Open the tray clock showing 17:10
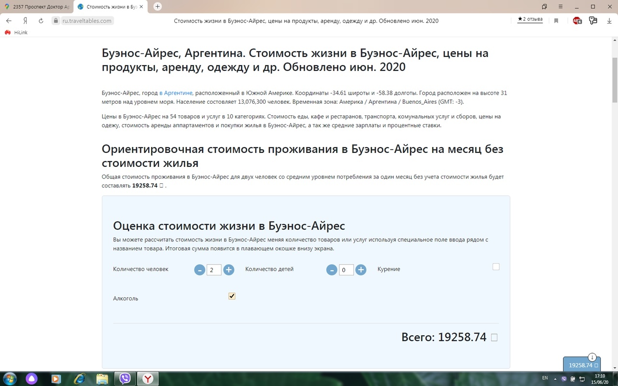Screen dimensions: 618x386 coord(600,379)
